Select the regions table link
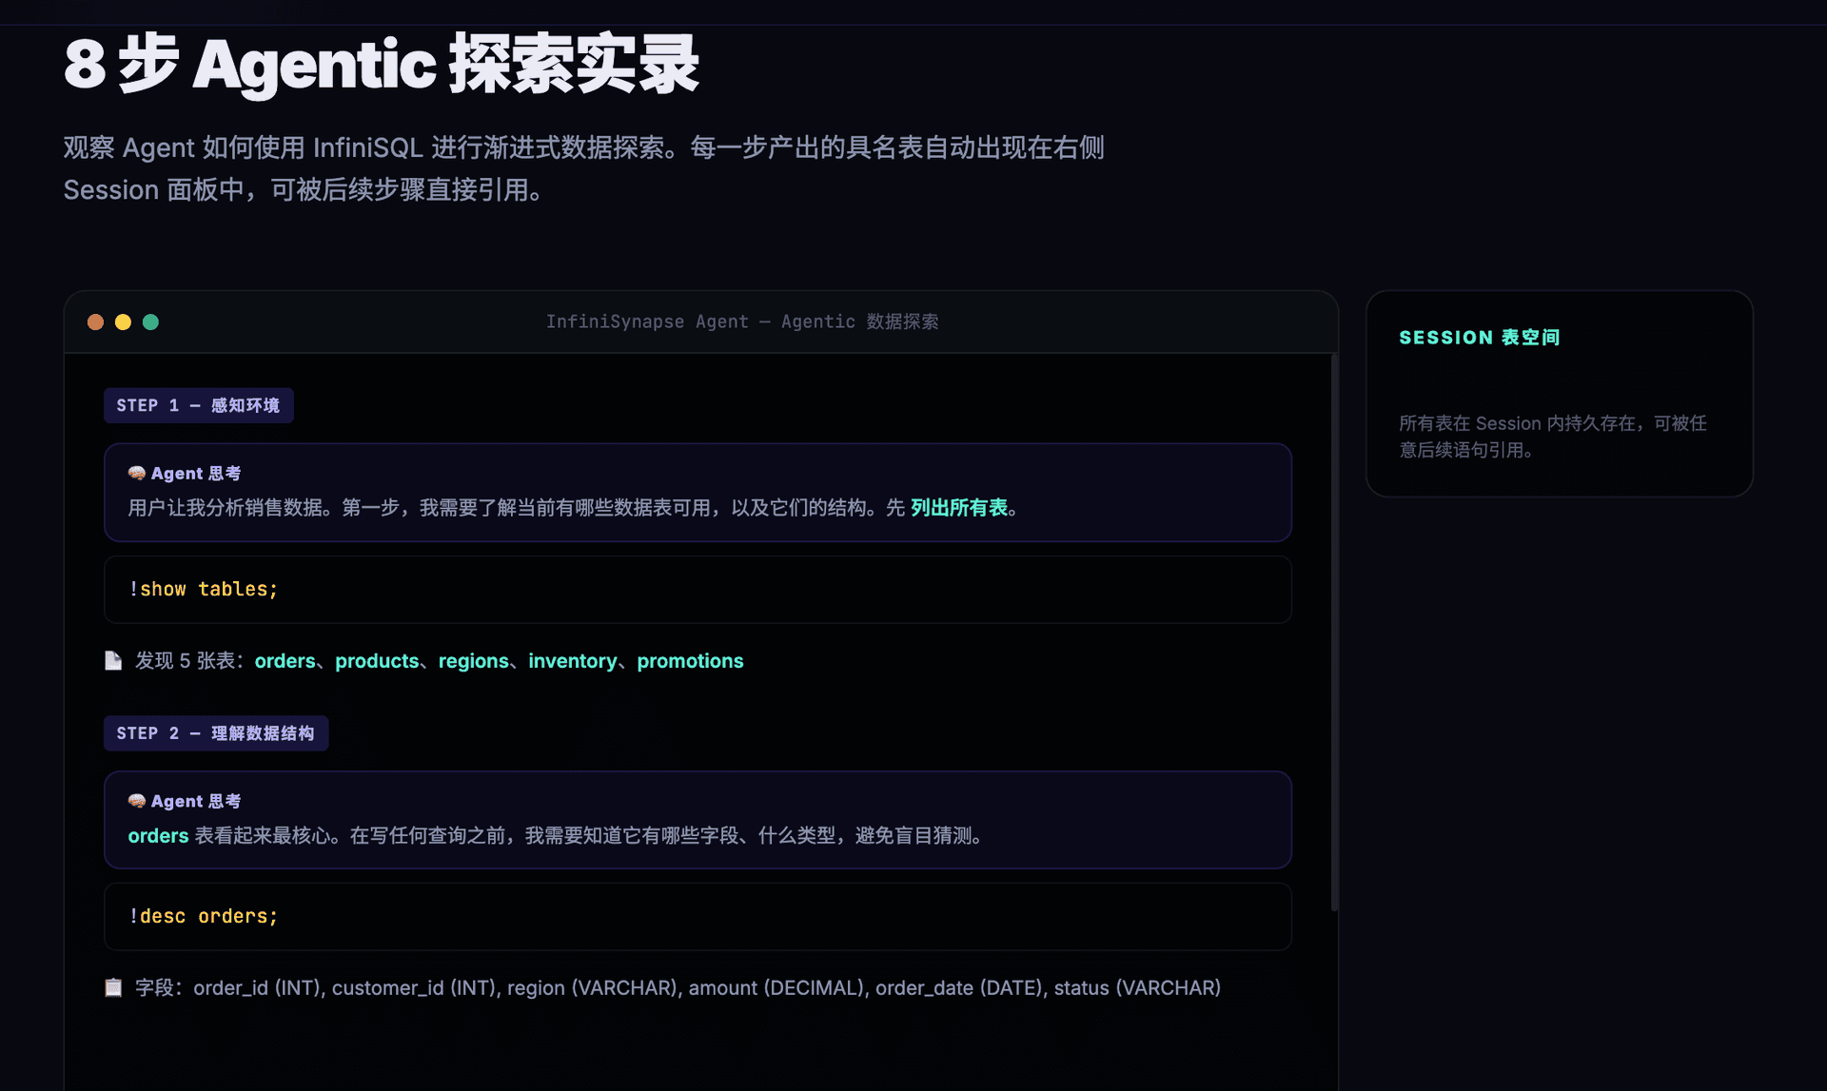1827x1091 pixels. (474, 661)
